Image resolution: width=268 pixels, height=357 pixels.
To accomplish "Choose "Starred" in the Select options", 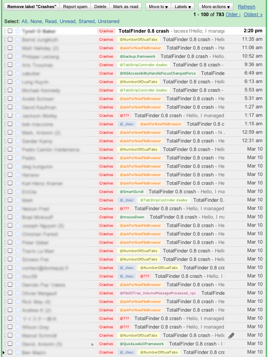I will (86, 22).
